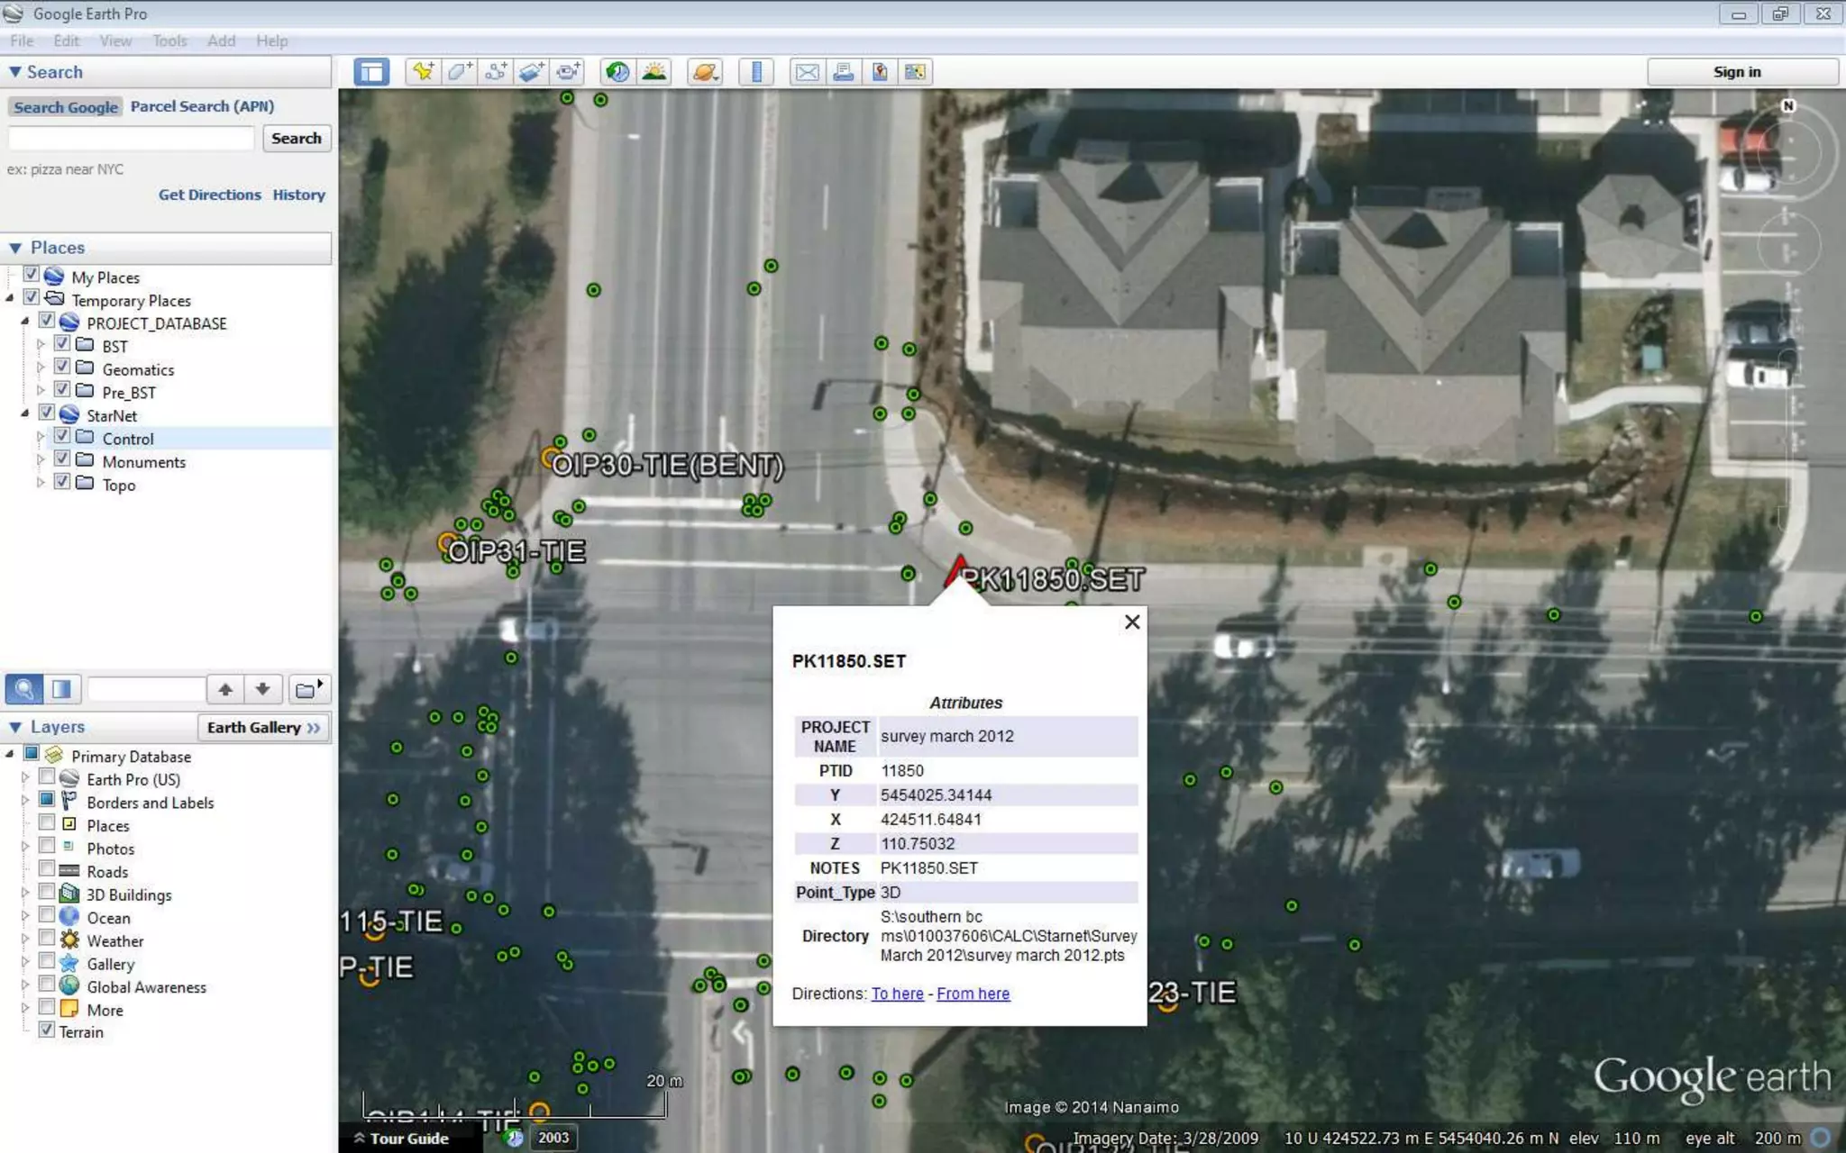Select the Add Polygon tool
The image size is (1846, 1153).
click(x=459, y=72)
